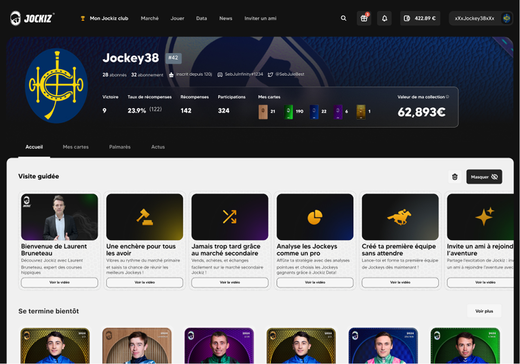Open the gift icon with notification badge
This screenshot has width=520, height=364.
click(x=364, y=19)
